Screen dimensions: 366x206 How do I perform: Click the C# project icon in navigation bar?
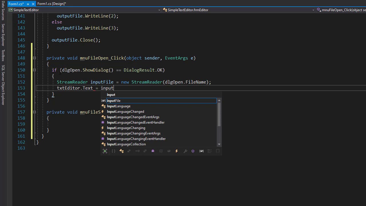tap(11, 10)
